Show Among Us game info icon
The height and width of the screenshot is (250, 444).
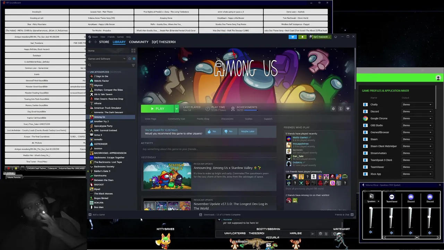pos(341,109)
